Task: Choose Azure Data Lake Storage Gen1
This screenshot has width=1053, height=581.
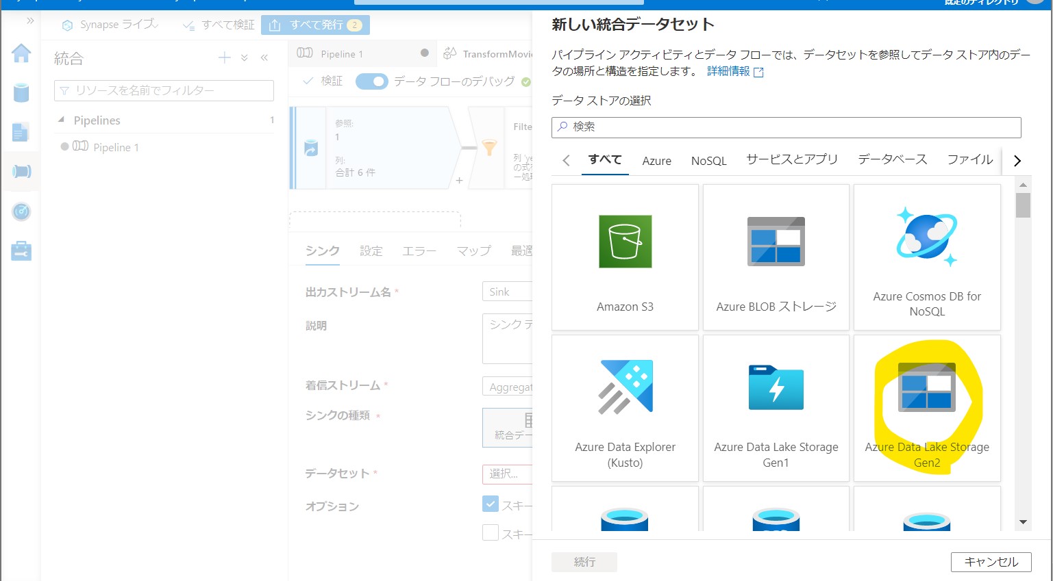Action: (776, 408)
